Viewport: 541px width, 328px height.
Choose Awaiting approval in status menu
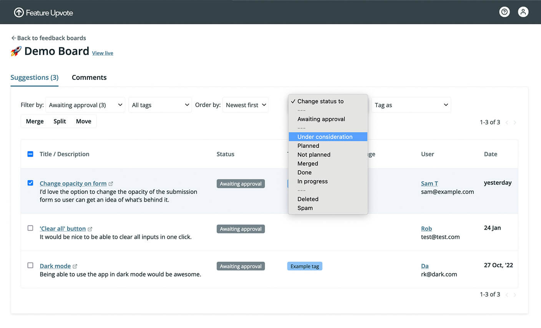click(x=328, y=119)
